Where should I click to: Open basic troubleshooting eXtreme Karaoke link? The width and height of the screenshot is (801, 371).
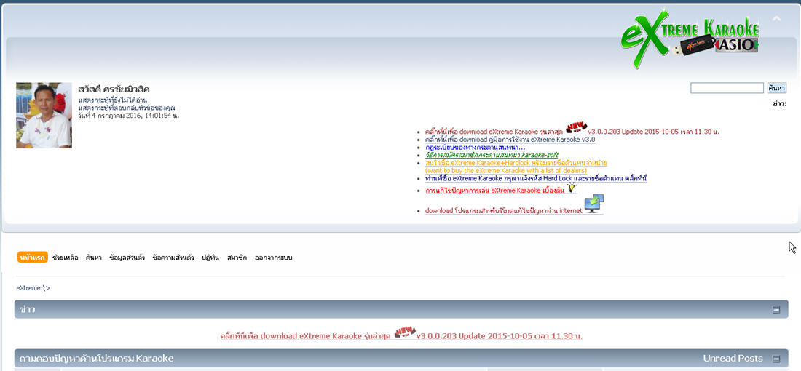494,191
